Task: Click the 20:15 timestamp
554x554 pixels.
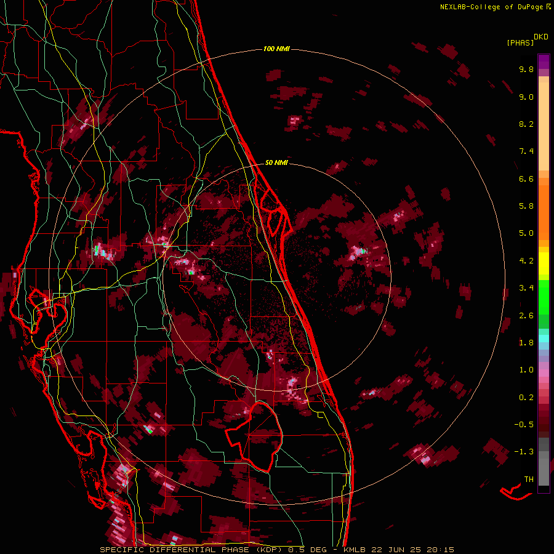Action: [440, 550]
